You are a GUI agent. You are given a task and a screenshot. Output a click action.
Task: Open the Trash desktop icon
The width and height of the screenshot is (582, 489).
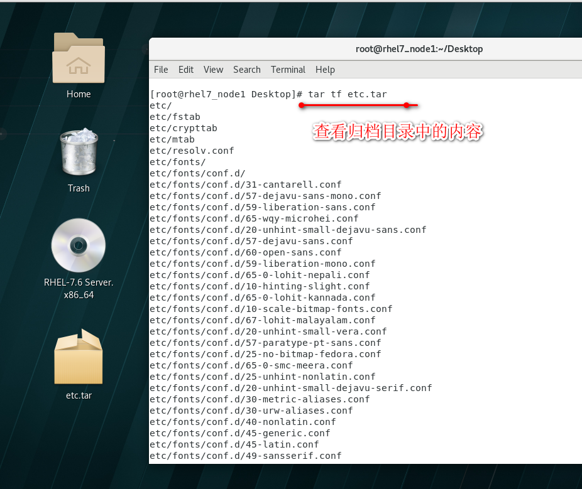click(x=79, y=151)
